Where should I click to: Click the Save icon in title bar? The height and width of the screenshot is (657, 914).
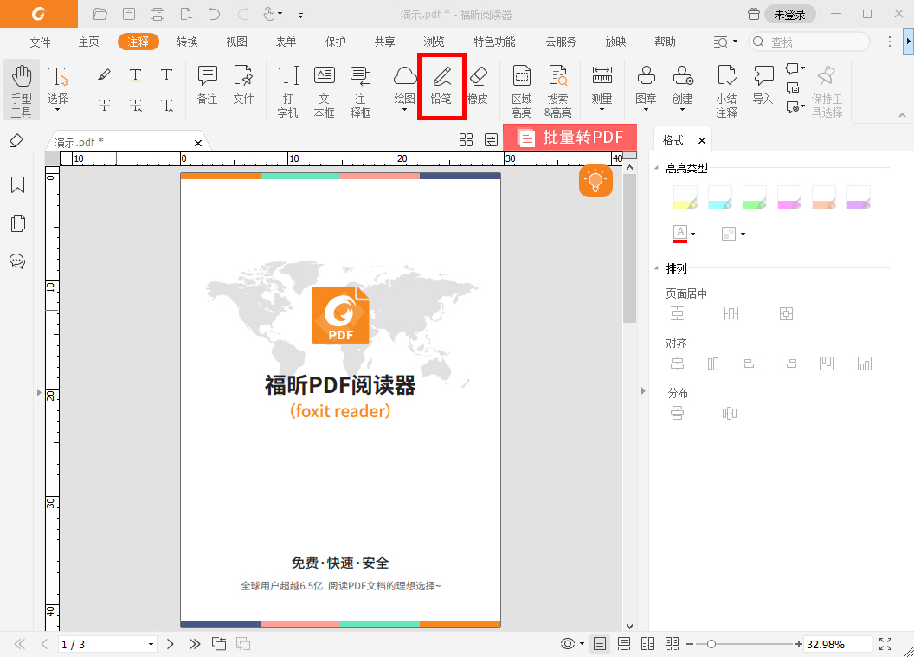pyautogui.click(x=129, y=14)
